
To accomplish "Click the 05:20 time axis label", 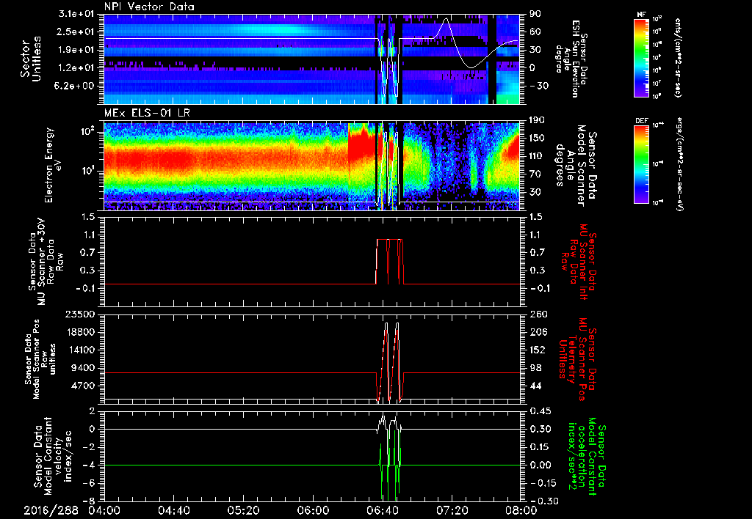I will tap(243, 510).
